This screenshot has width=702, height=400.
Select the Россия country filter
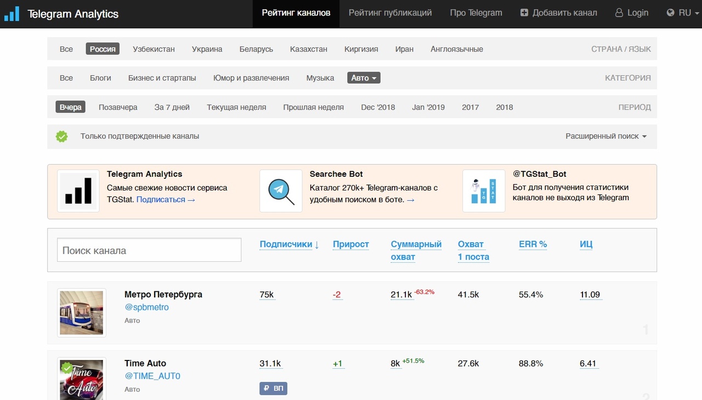coord(103,49)
